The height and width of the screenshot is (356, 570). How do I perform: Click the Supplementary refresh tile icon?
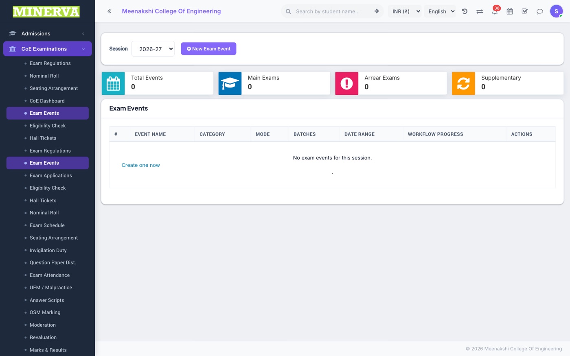tap(463, 83)
